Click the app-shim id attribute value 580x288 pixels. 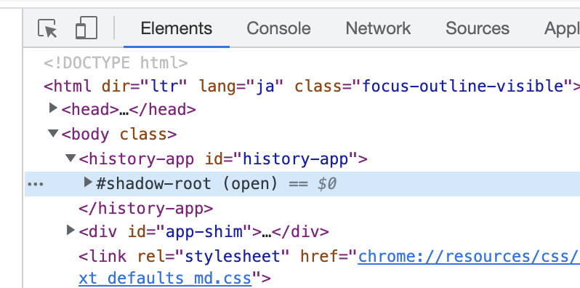click(x=204, y=232)
